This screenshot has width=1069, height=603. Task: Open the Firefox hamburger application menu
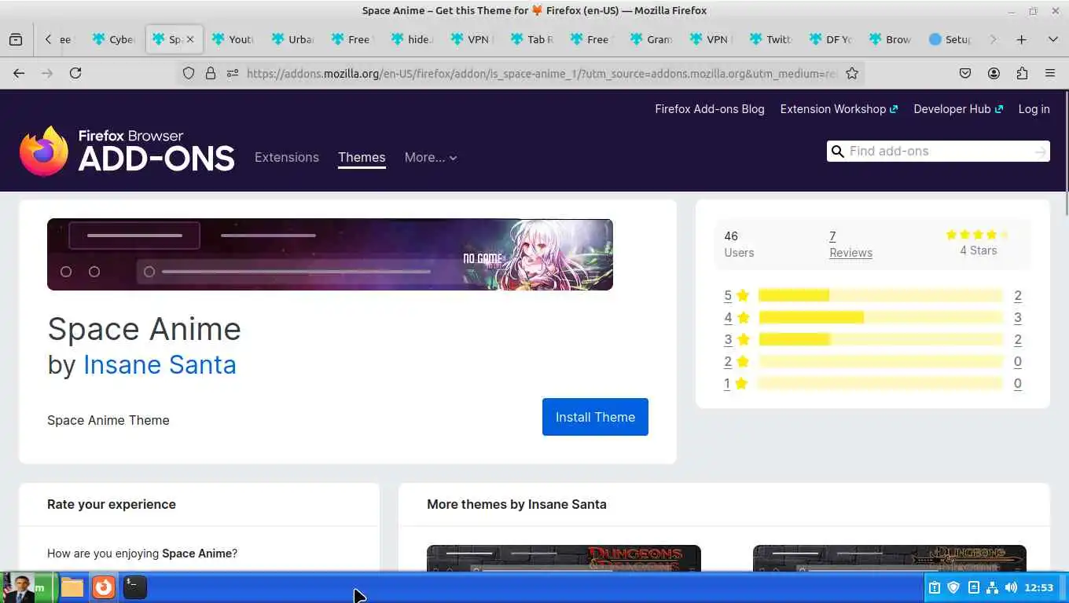[1050, 73]
